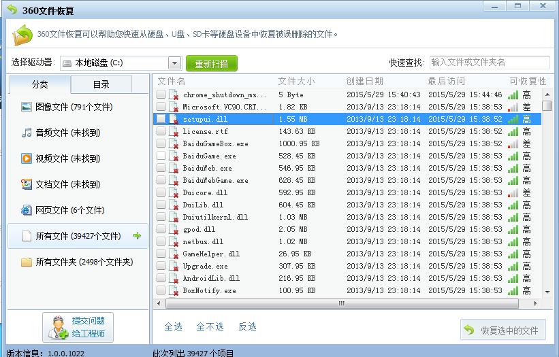This screenshot has width=559, height=357.
Task: Tick the AndroidLib.dll checkbox
Action: (x=161, y=277)
